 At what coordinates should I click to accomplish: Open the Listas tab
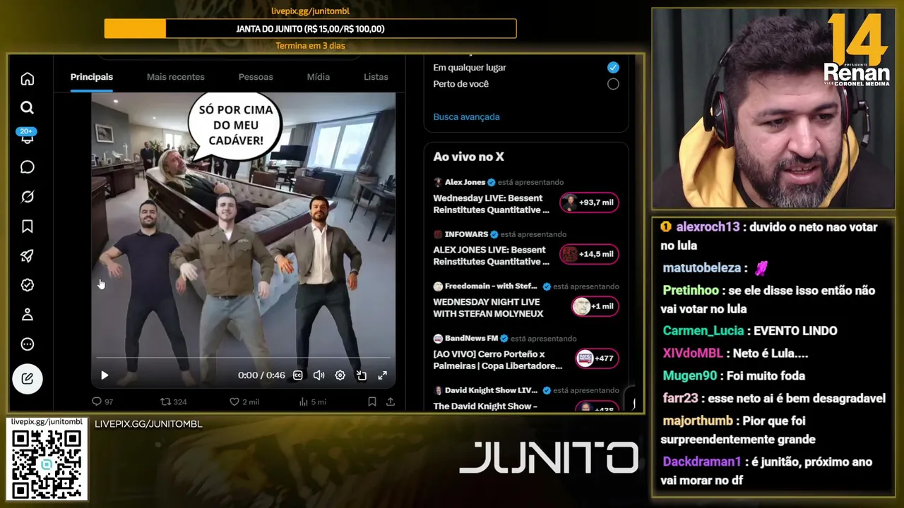[x=376, y=77]
